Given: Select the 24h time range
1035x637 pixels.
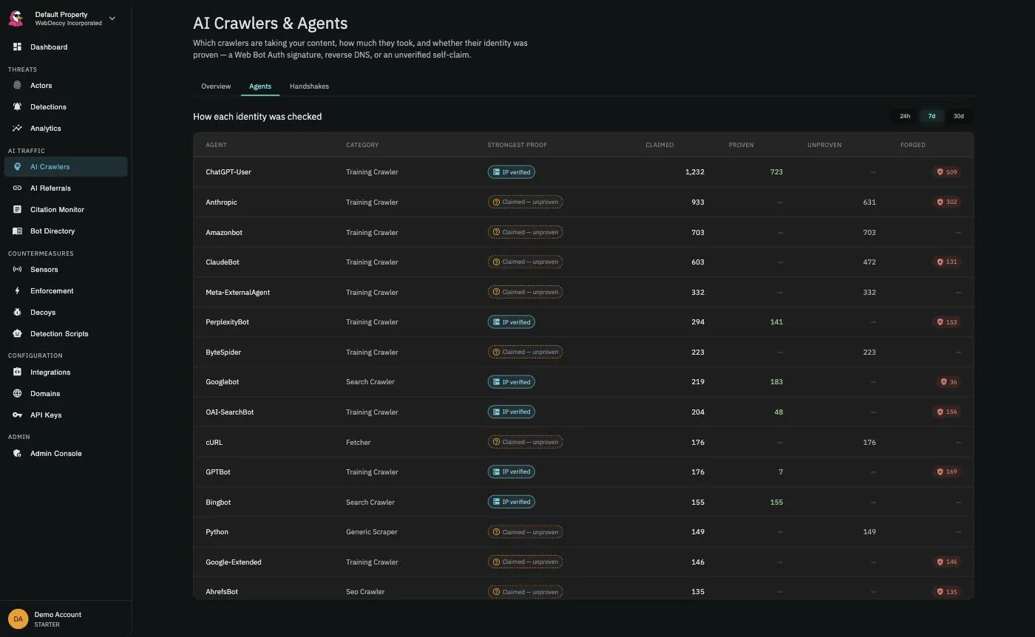Looking at the screenshot, I should 905,116.
